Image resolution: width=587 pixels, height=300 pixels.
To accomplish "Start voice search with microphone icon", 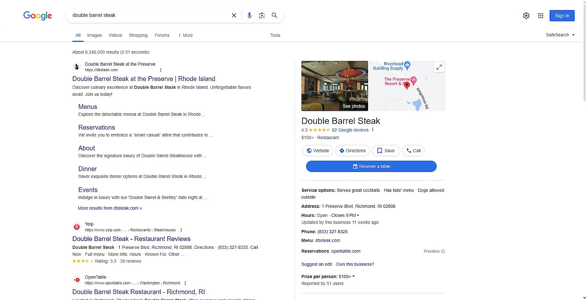I will point(249,16).
